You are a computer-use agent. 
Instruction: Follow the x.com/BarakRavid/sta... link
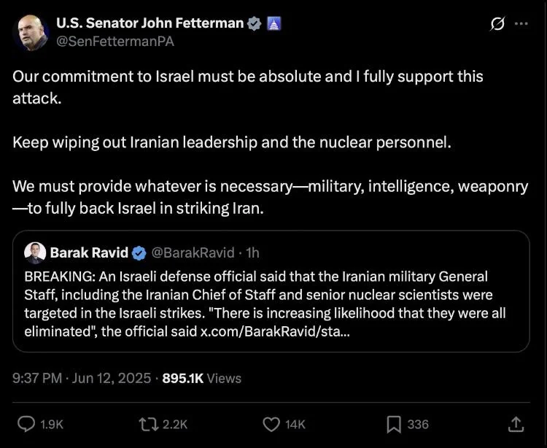tap(275, 331)
